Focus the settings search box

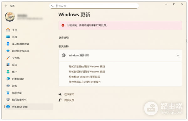point(94,6)
